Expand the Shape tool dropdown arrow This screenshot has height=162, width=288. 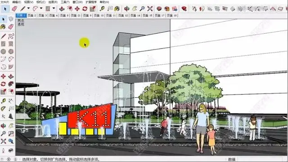[x=54, y=9]
